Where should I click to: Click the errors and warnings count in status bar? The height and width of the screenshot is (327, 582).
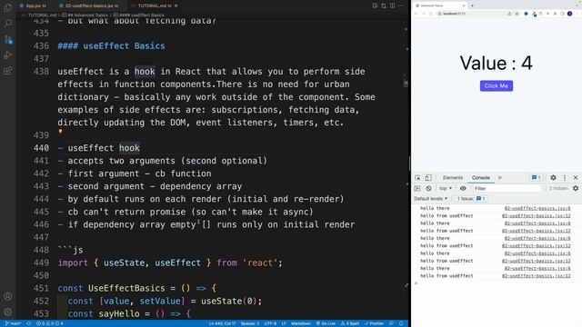50,323
